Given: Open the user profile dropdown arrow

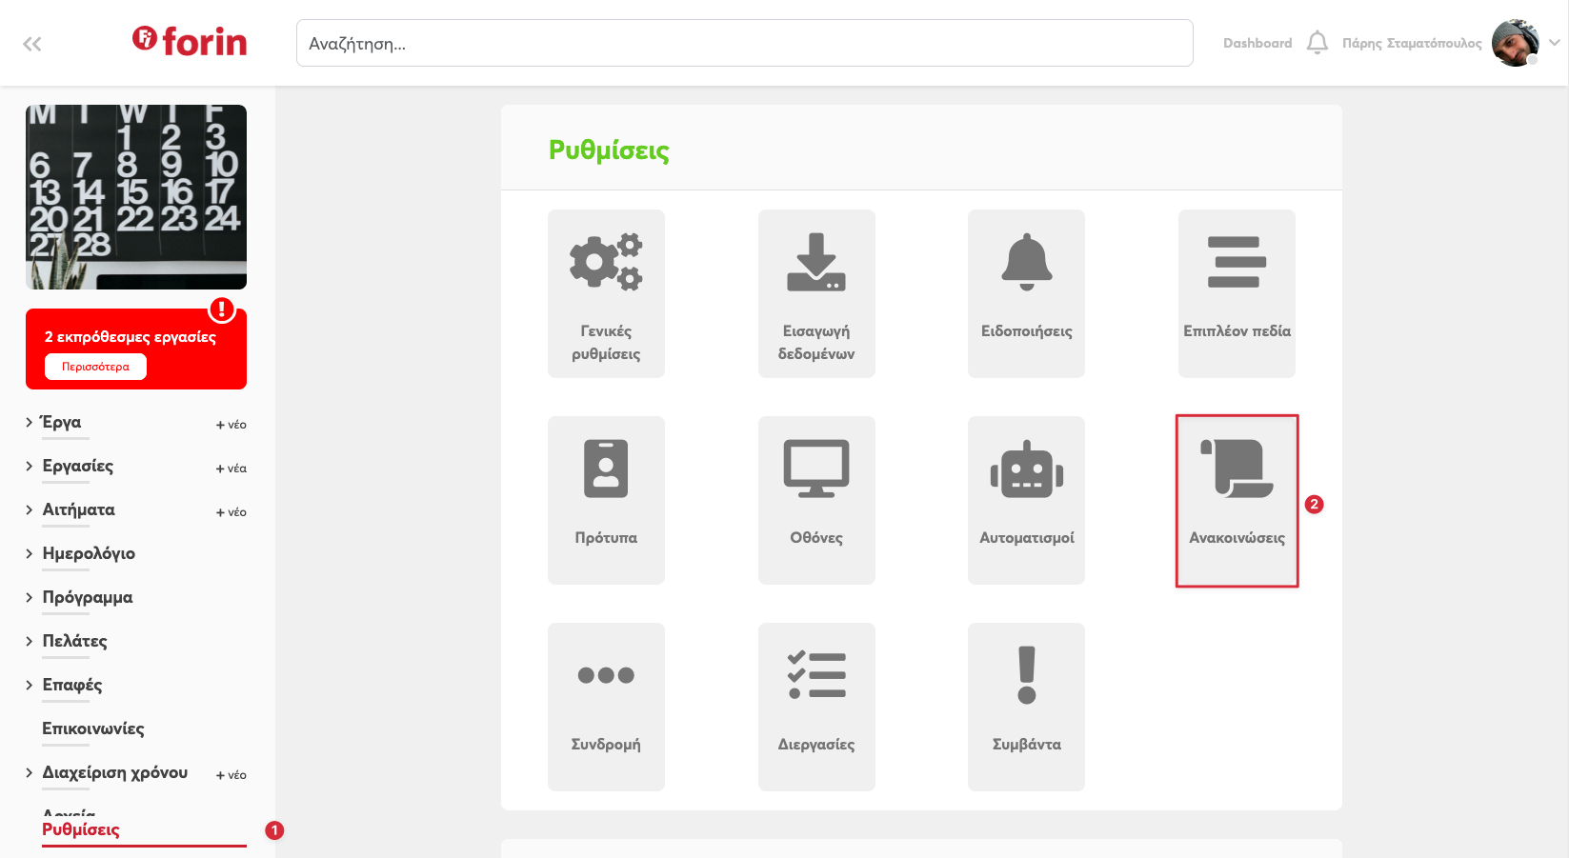Looking at the screenshot, I should (x=1554, y=43).
